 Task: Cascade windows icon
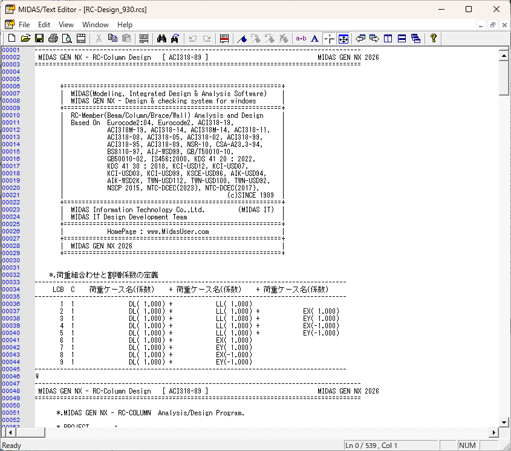416,39
